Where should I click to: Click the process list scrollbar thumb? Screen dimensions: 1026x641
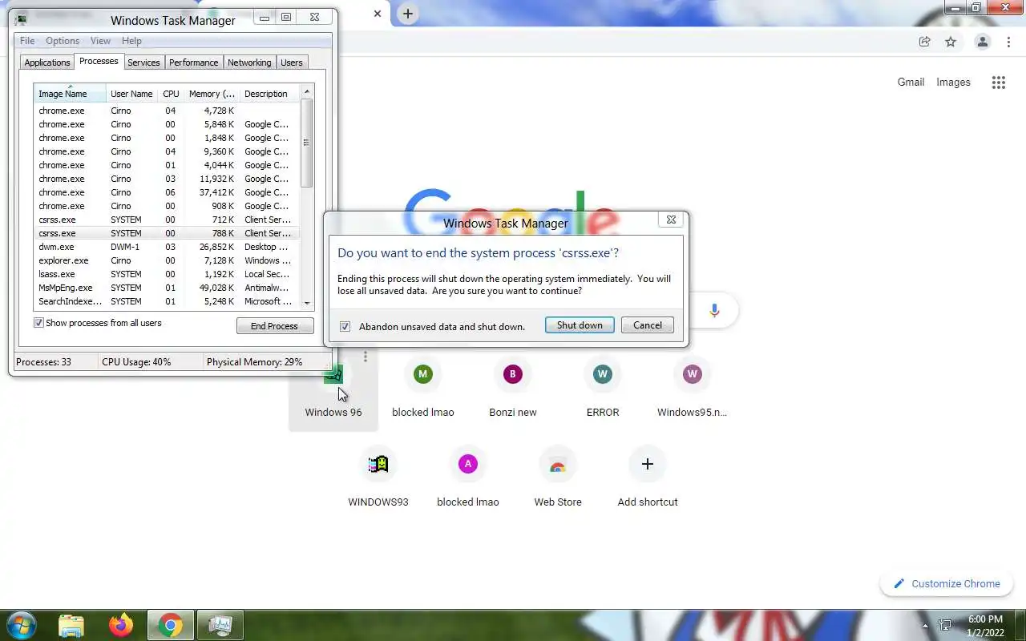point(306,143)
